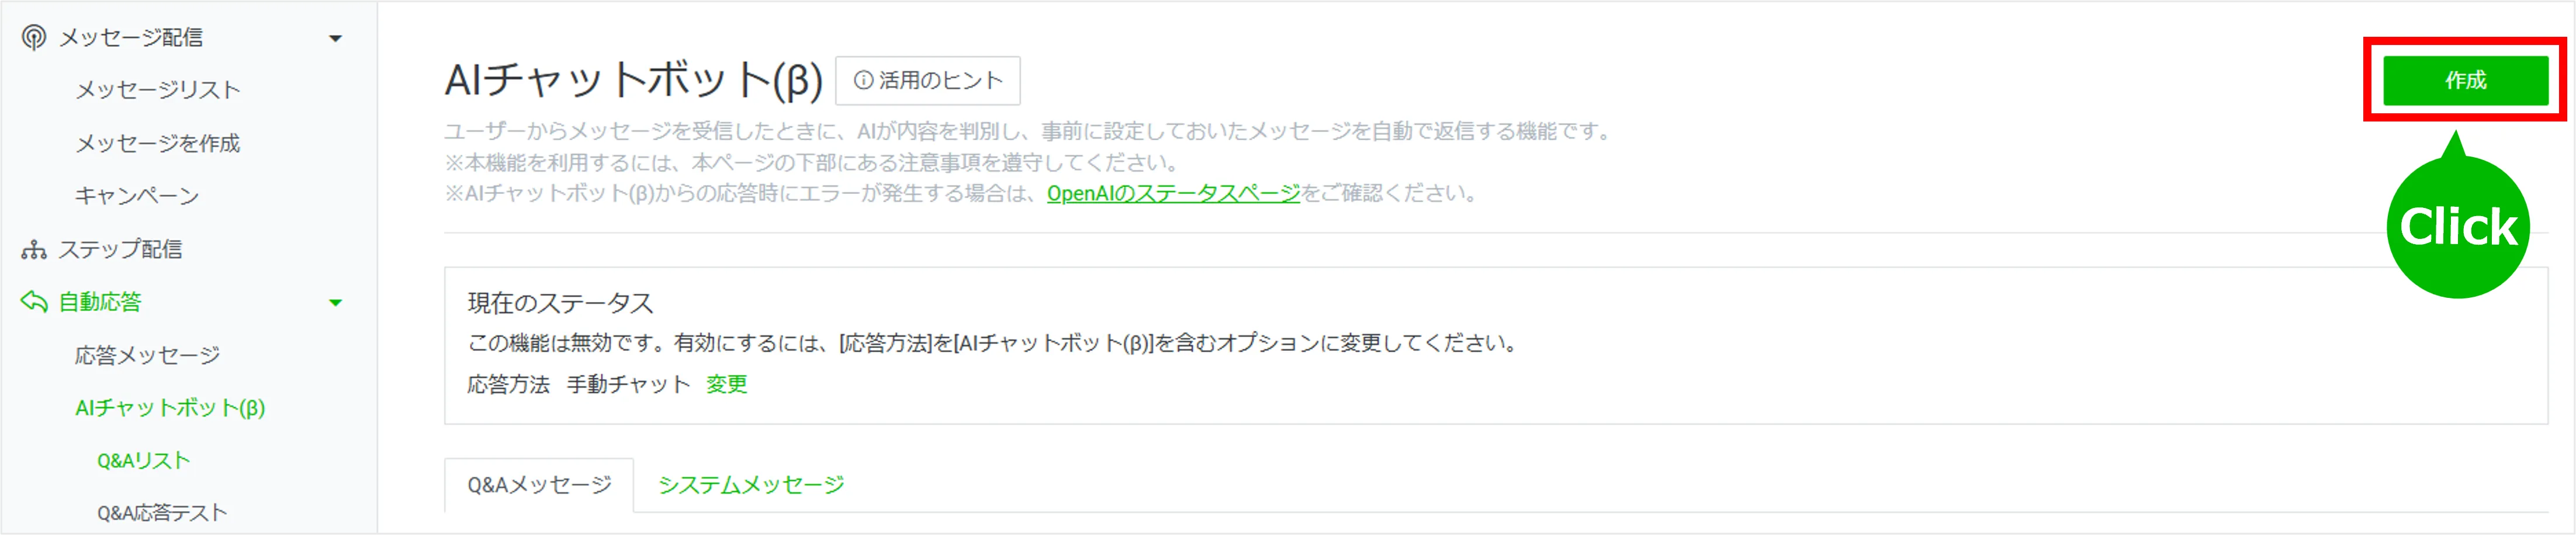Switch to the システムメッセージ tab
This screenshot has width=2576, height=535.
click(x=751, y=485)
